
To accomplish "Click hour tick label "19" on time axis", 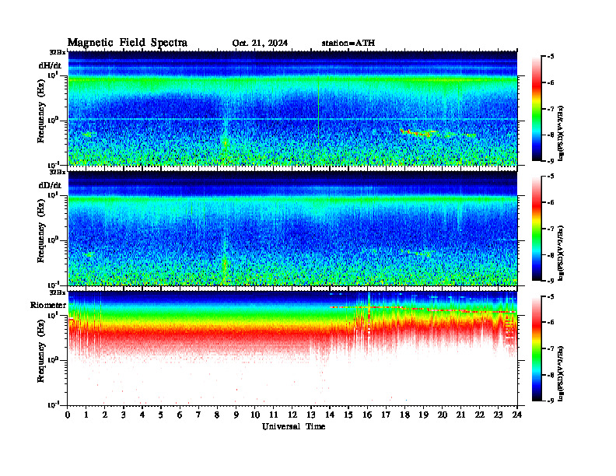I will [x=423, y=415].
